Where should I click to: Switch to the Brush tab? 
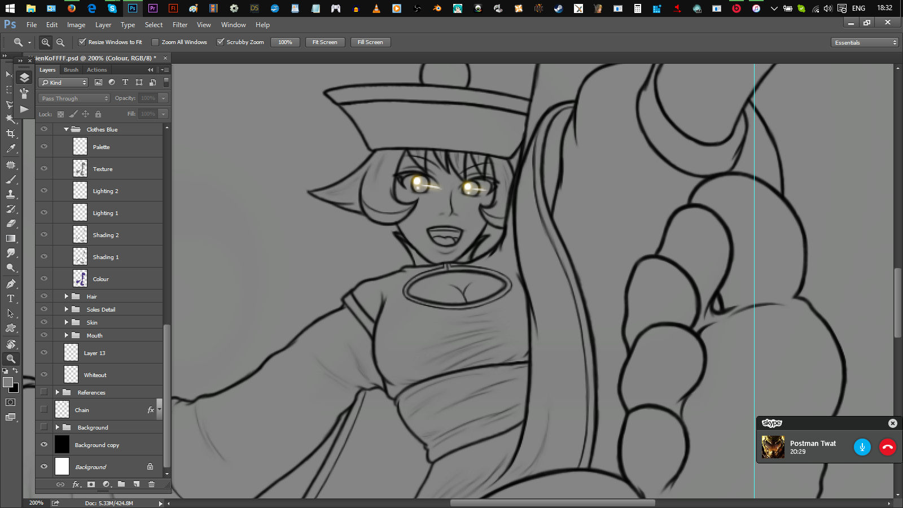[71, 70]
